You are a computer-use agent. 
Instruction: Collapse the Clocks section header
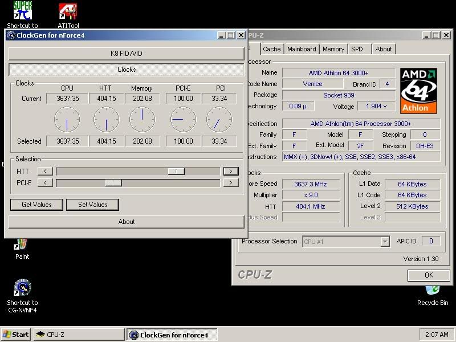pyautogui.click(x=126, y=70)
